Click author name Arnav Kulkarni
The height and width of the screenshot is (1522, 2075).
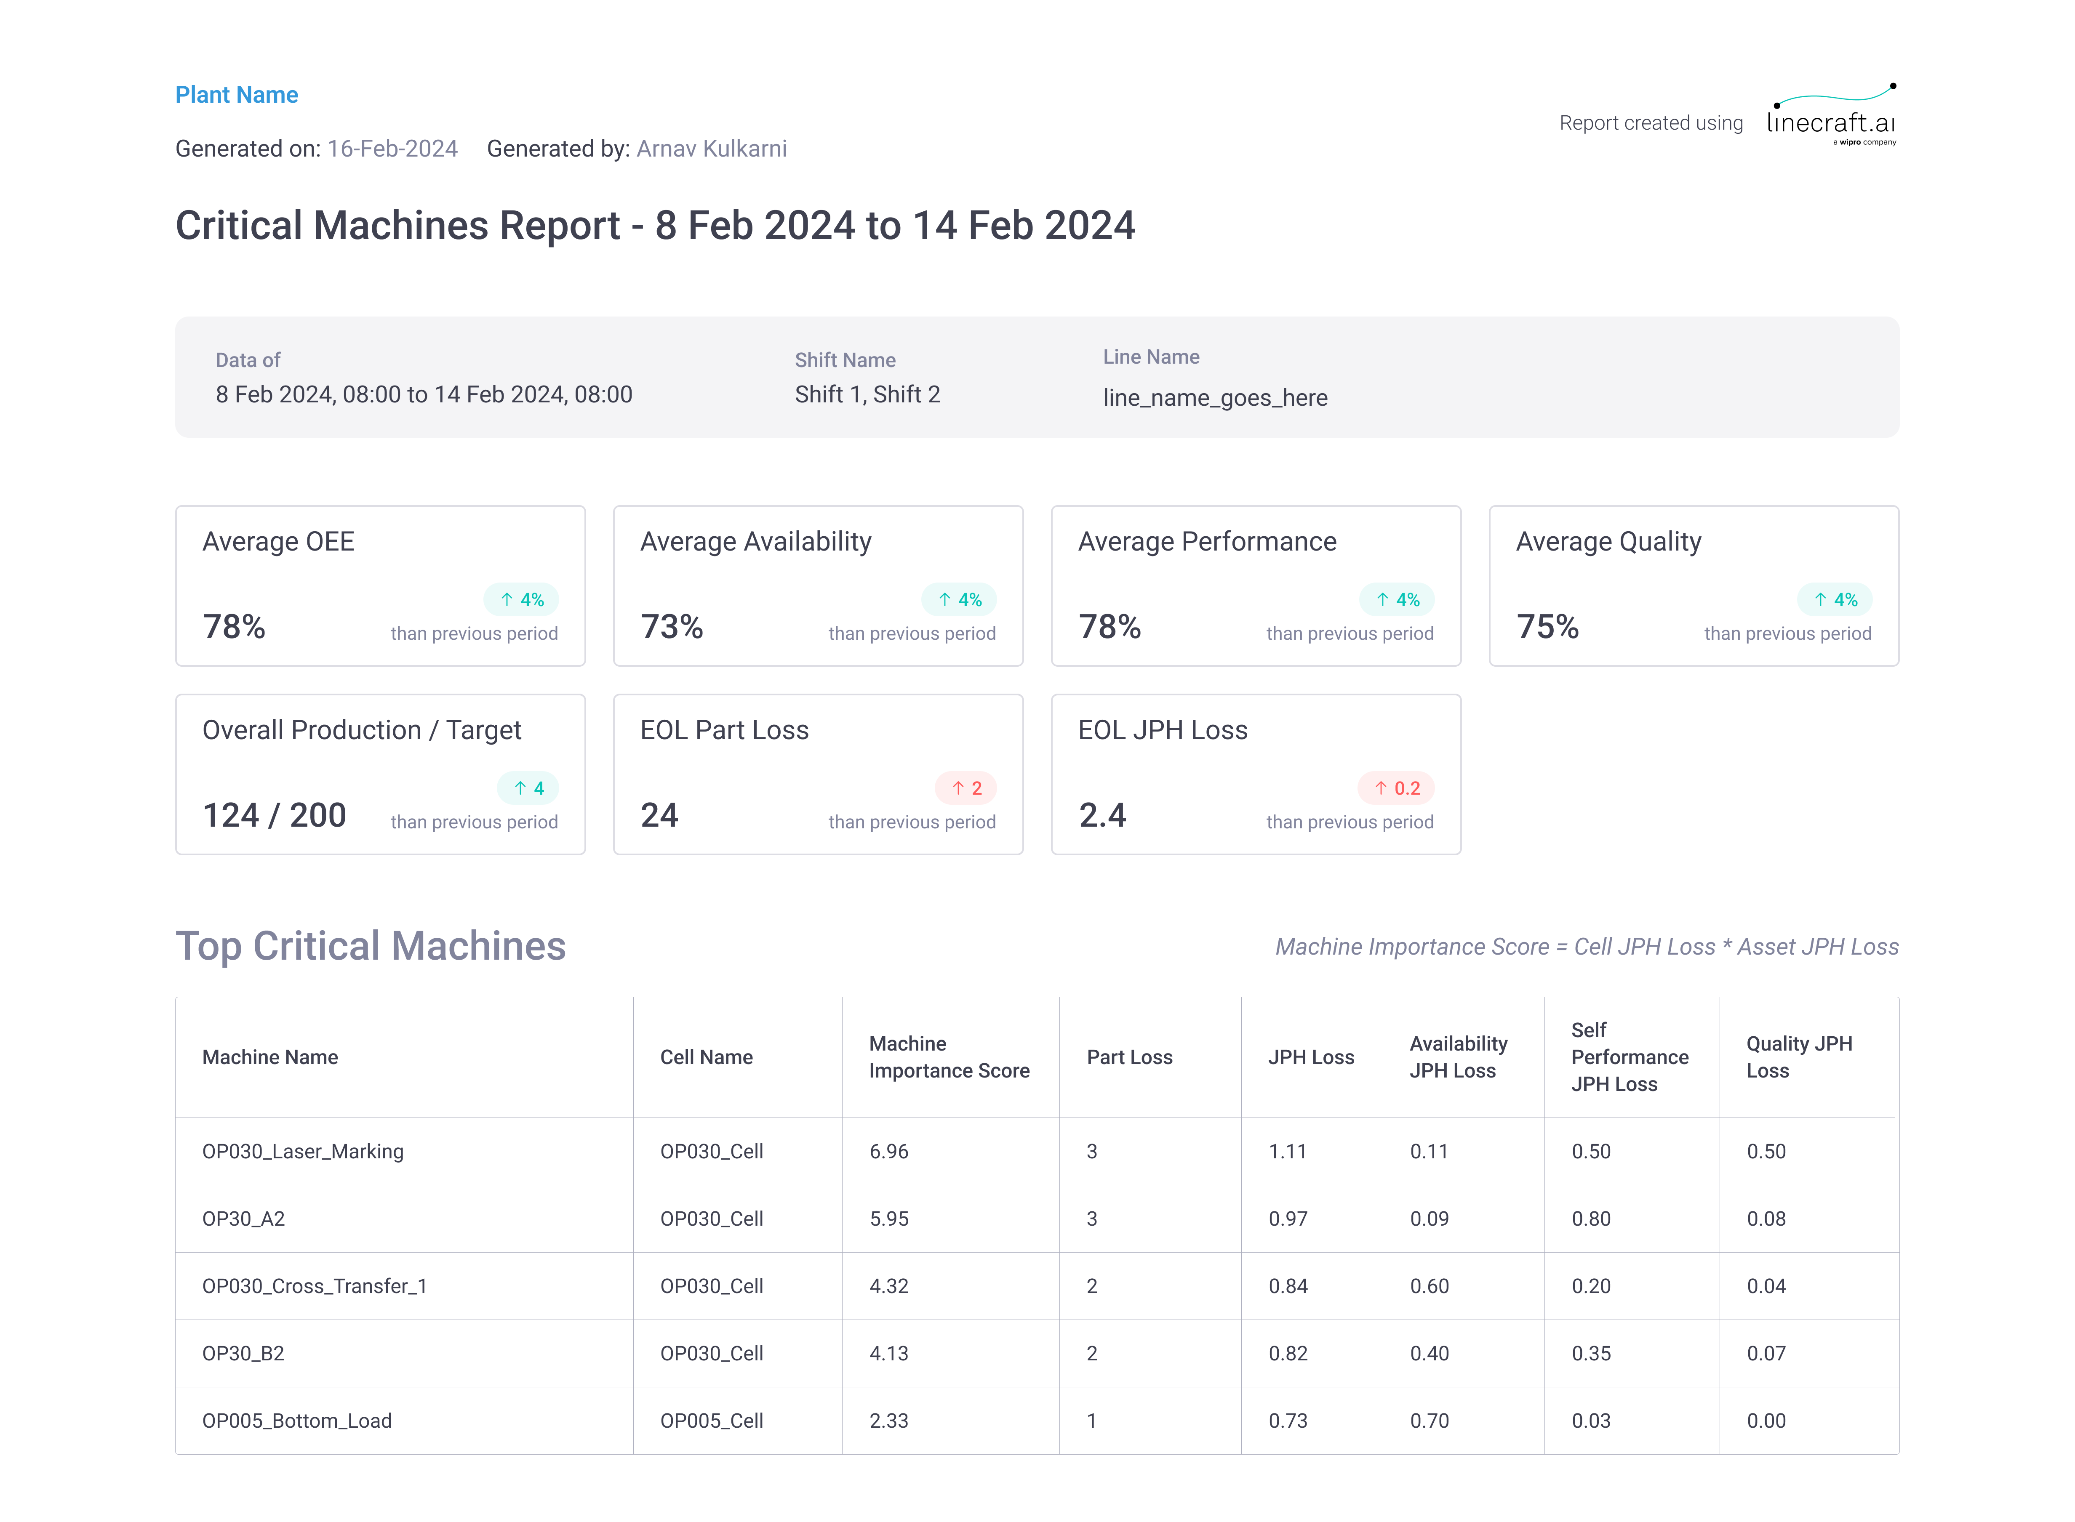click(711, 148)
